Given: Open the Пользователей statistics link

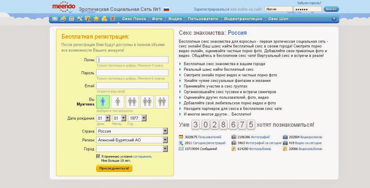Looking at the screenshot, I should coord(209,137).
